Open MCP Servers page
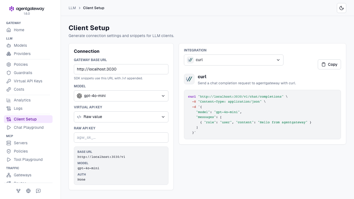 (28, 143)
